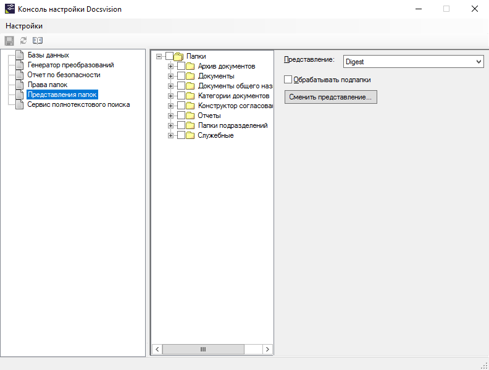Open the Настройки menu
Image resolution: width=489 pixels, height=370 pixels.
(24, 26)
